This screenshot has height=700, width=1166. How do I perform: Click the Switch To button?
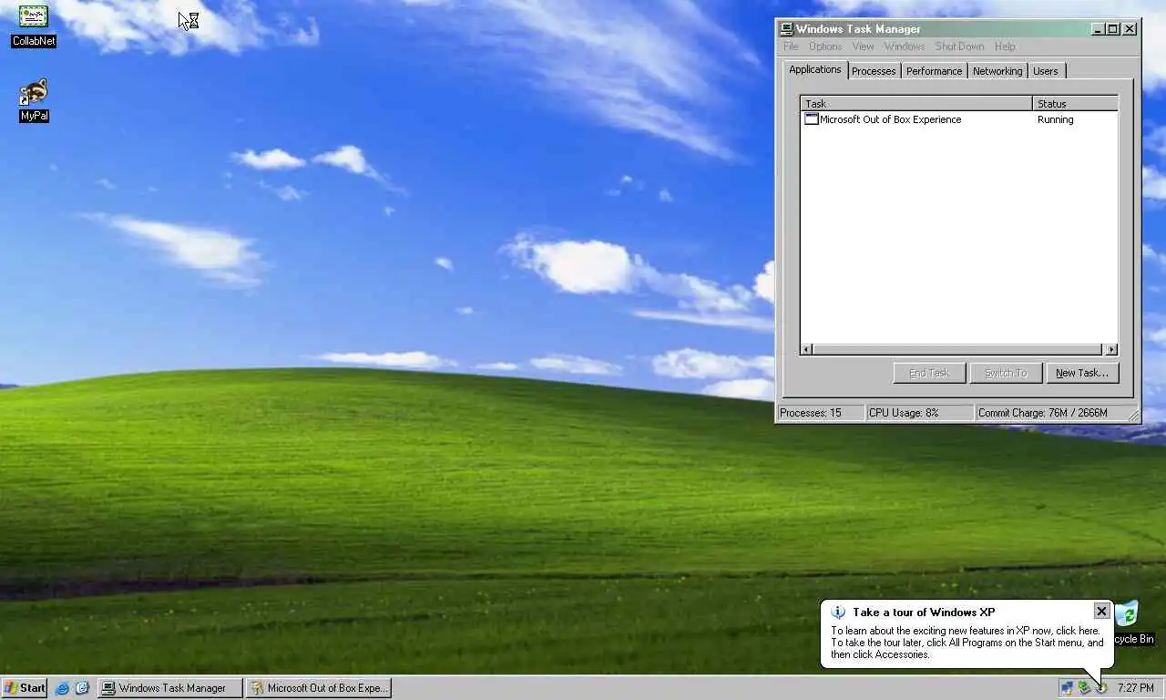(x=1006, y=373)
